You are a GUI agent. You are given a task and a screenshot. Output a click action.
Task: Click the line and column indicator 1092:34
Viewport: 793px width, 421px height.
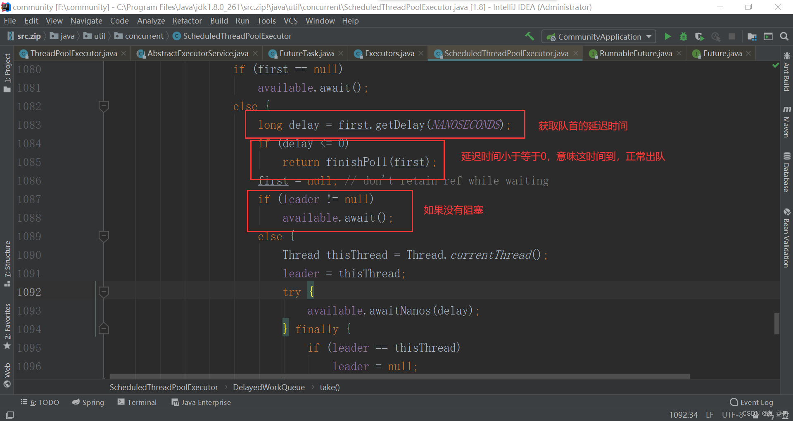[684, 415]
